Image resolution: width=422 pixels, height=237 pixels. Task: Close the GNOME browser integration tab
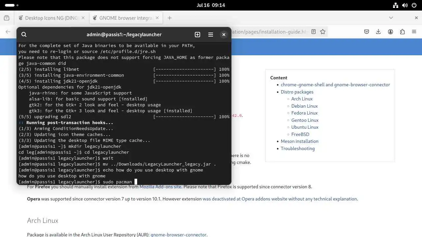[x=157, y=18]
